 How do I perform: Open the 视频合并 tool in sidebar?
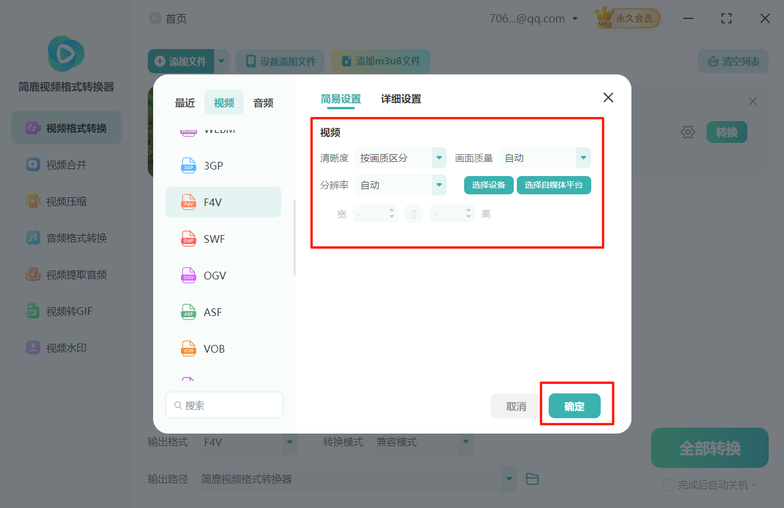[x=66, y=164]
